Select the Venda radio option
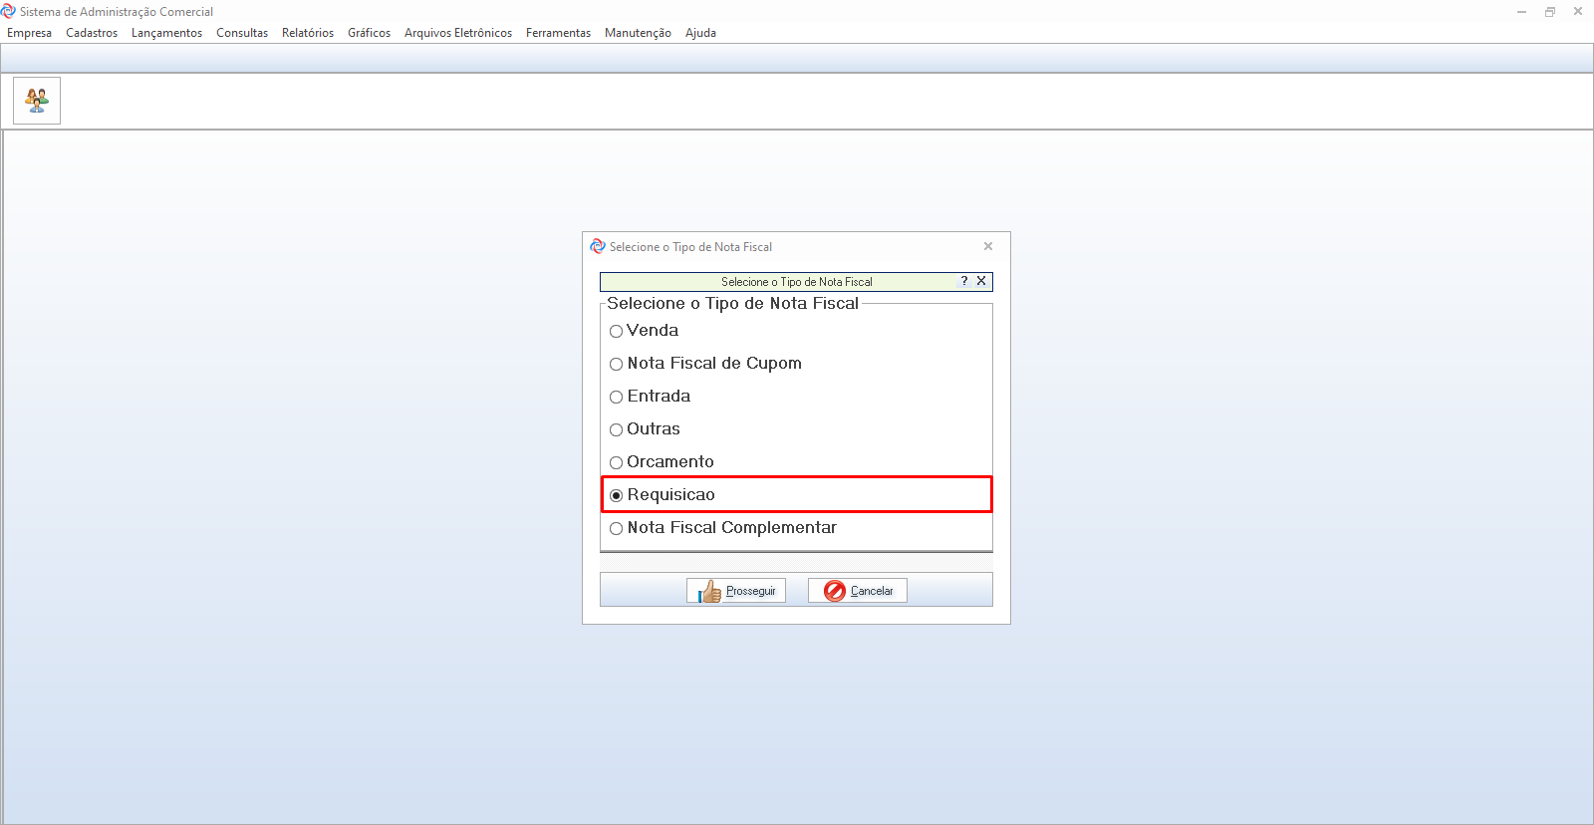Viewport: 1594px width, 825px height. (x=617, y=331)
